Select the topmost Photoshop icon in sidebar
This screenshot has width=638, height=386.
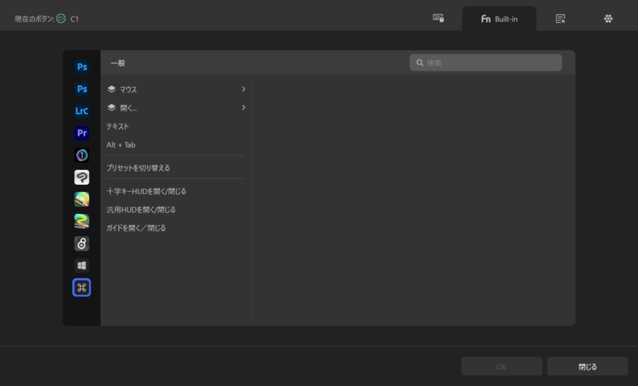82,67
